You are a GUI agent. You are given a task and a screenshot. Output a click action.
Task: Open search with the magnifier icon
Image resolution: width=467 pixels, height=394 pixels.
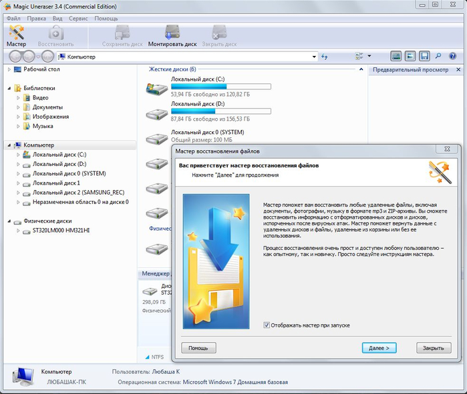point(438,56)
